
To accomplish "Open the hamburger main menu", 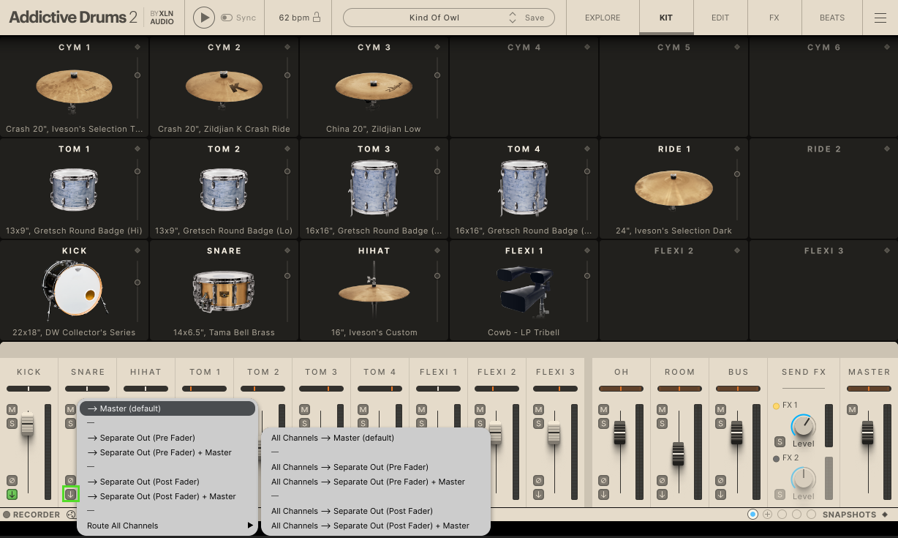I will point(880,18).
